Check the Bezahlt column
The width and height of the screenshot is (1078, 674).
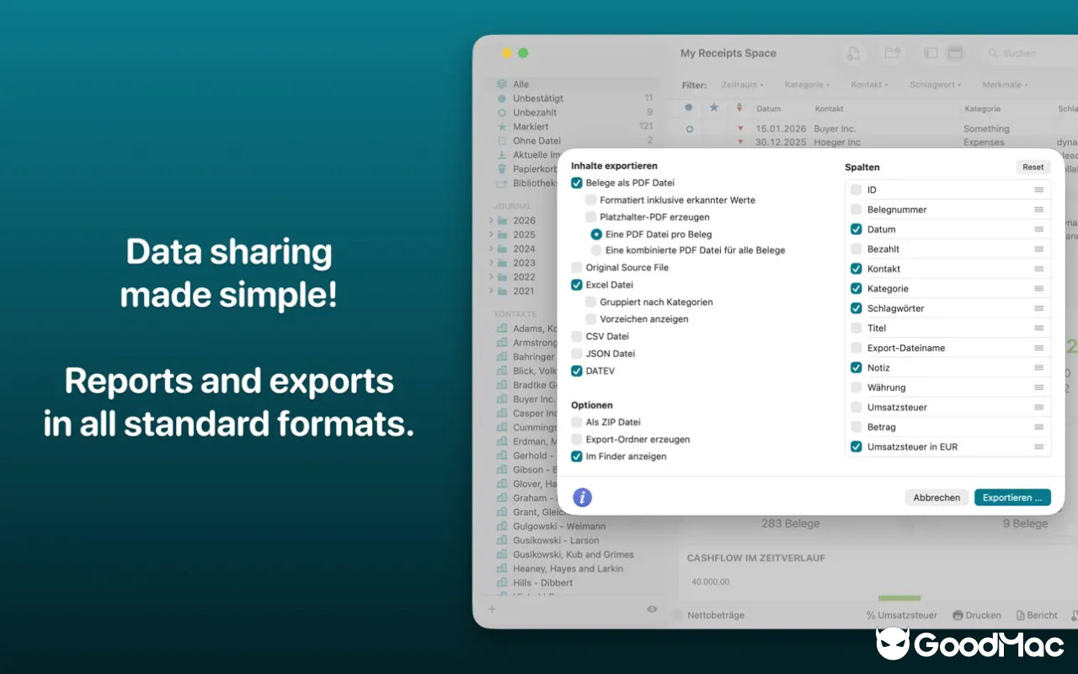pyautogui.click(x=857, y=249)
